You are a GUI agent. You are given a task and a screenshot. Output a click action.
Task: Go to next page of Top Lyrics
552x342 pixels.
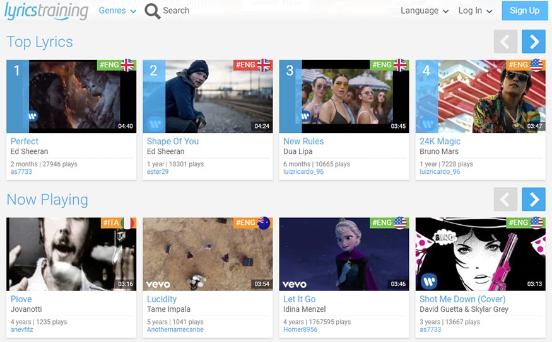pos(533,42)
